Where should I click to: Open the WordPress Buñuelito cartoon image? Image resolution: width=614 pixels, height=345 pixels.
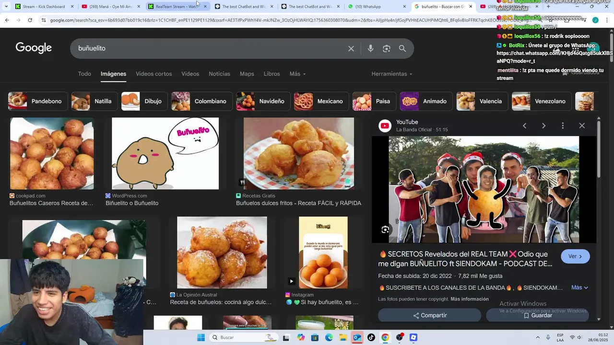(x=165, y=153)
